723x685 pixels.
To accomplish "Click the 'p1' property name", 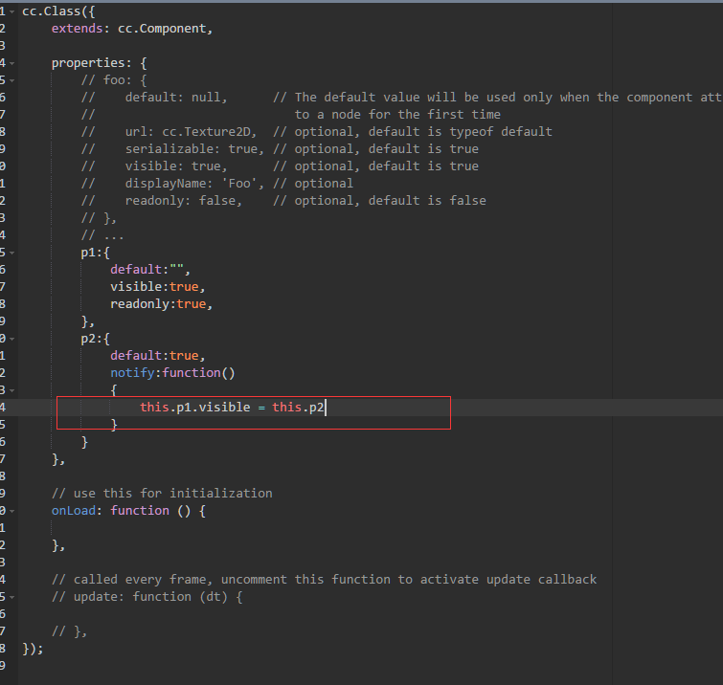I will coord(88,253).
